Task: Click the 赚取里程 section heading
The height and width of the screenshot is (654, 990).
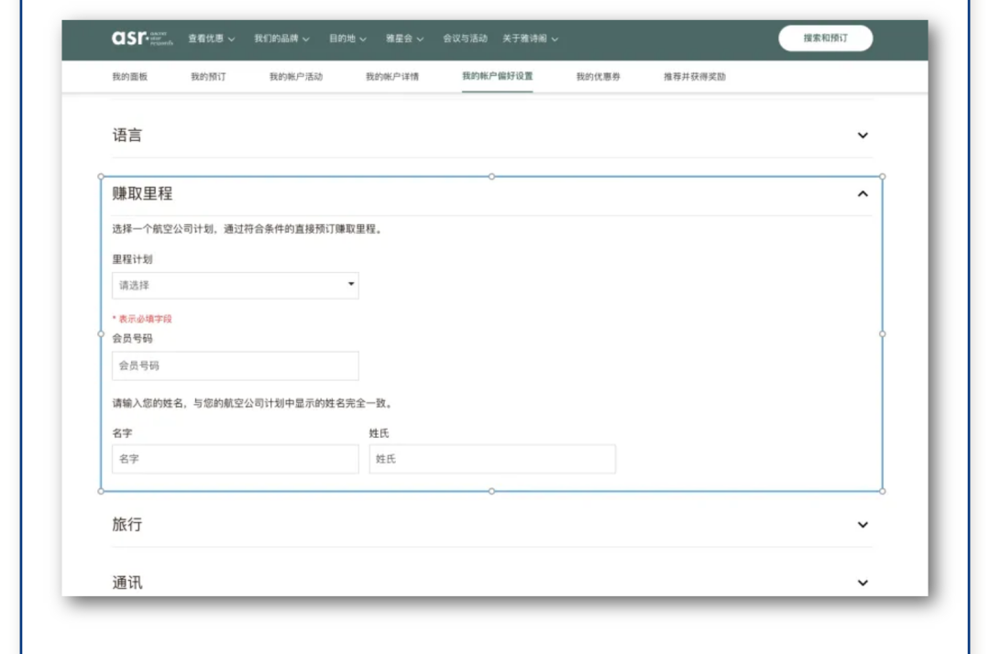Action: click(142, 193)
